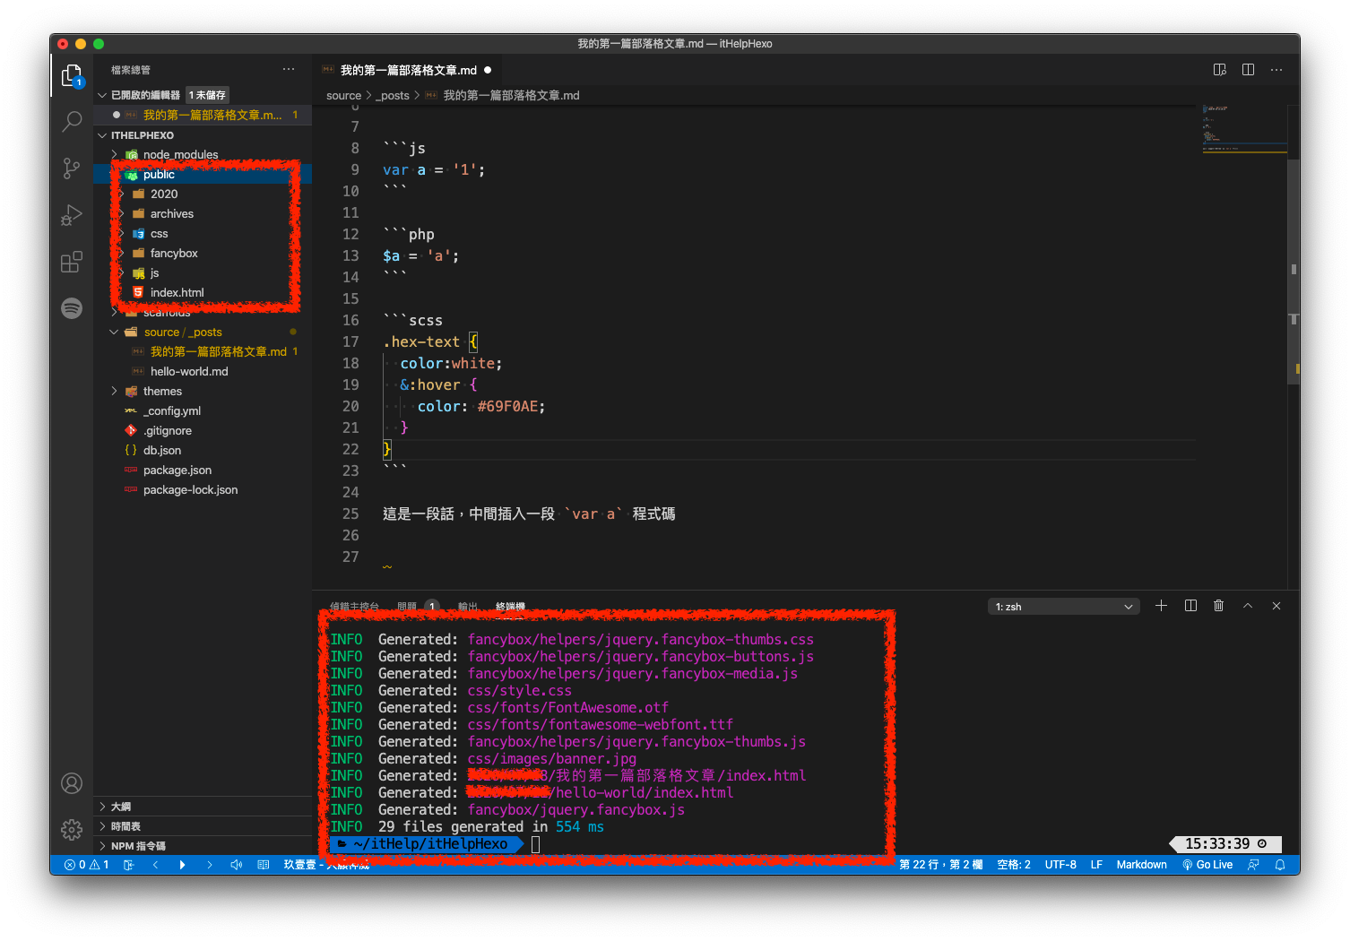Open the terminal selector dropdown '1: zsh'
This screenshot has height=941, width=1350.
[1064, 607]
